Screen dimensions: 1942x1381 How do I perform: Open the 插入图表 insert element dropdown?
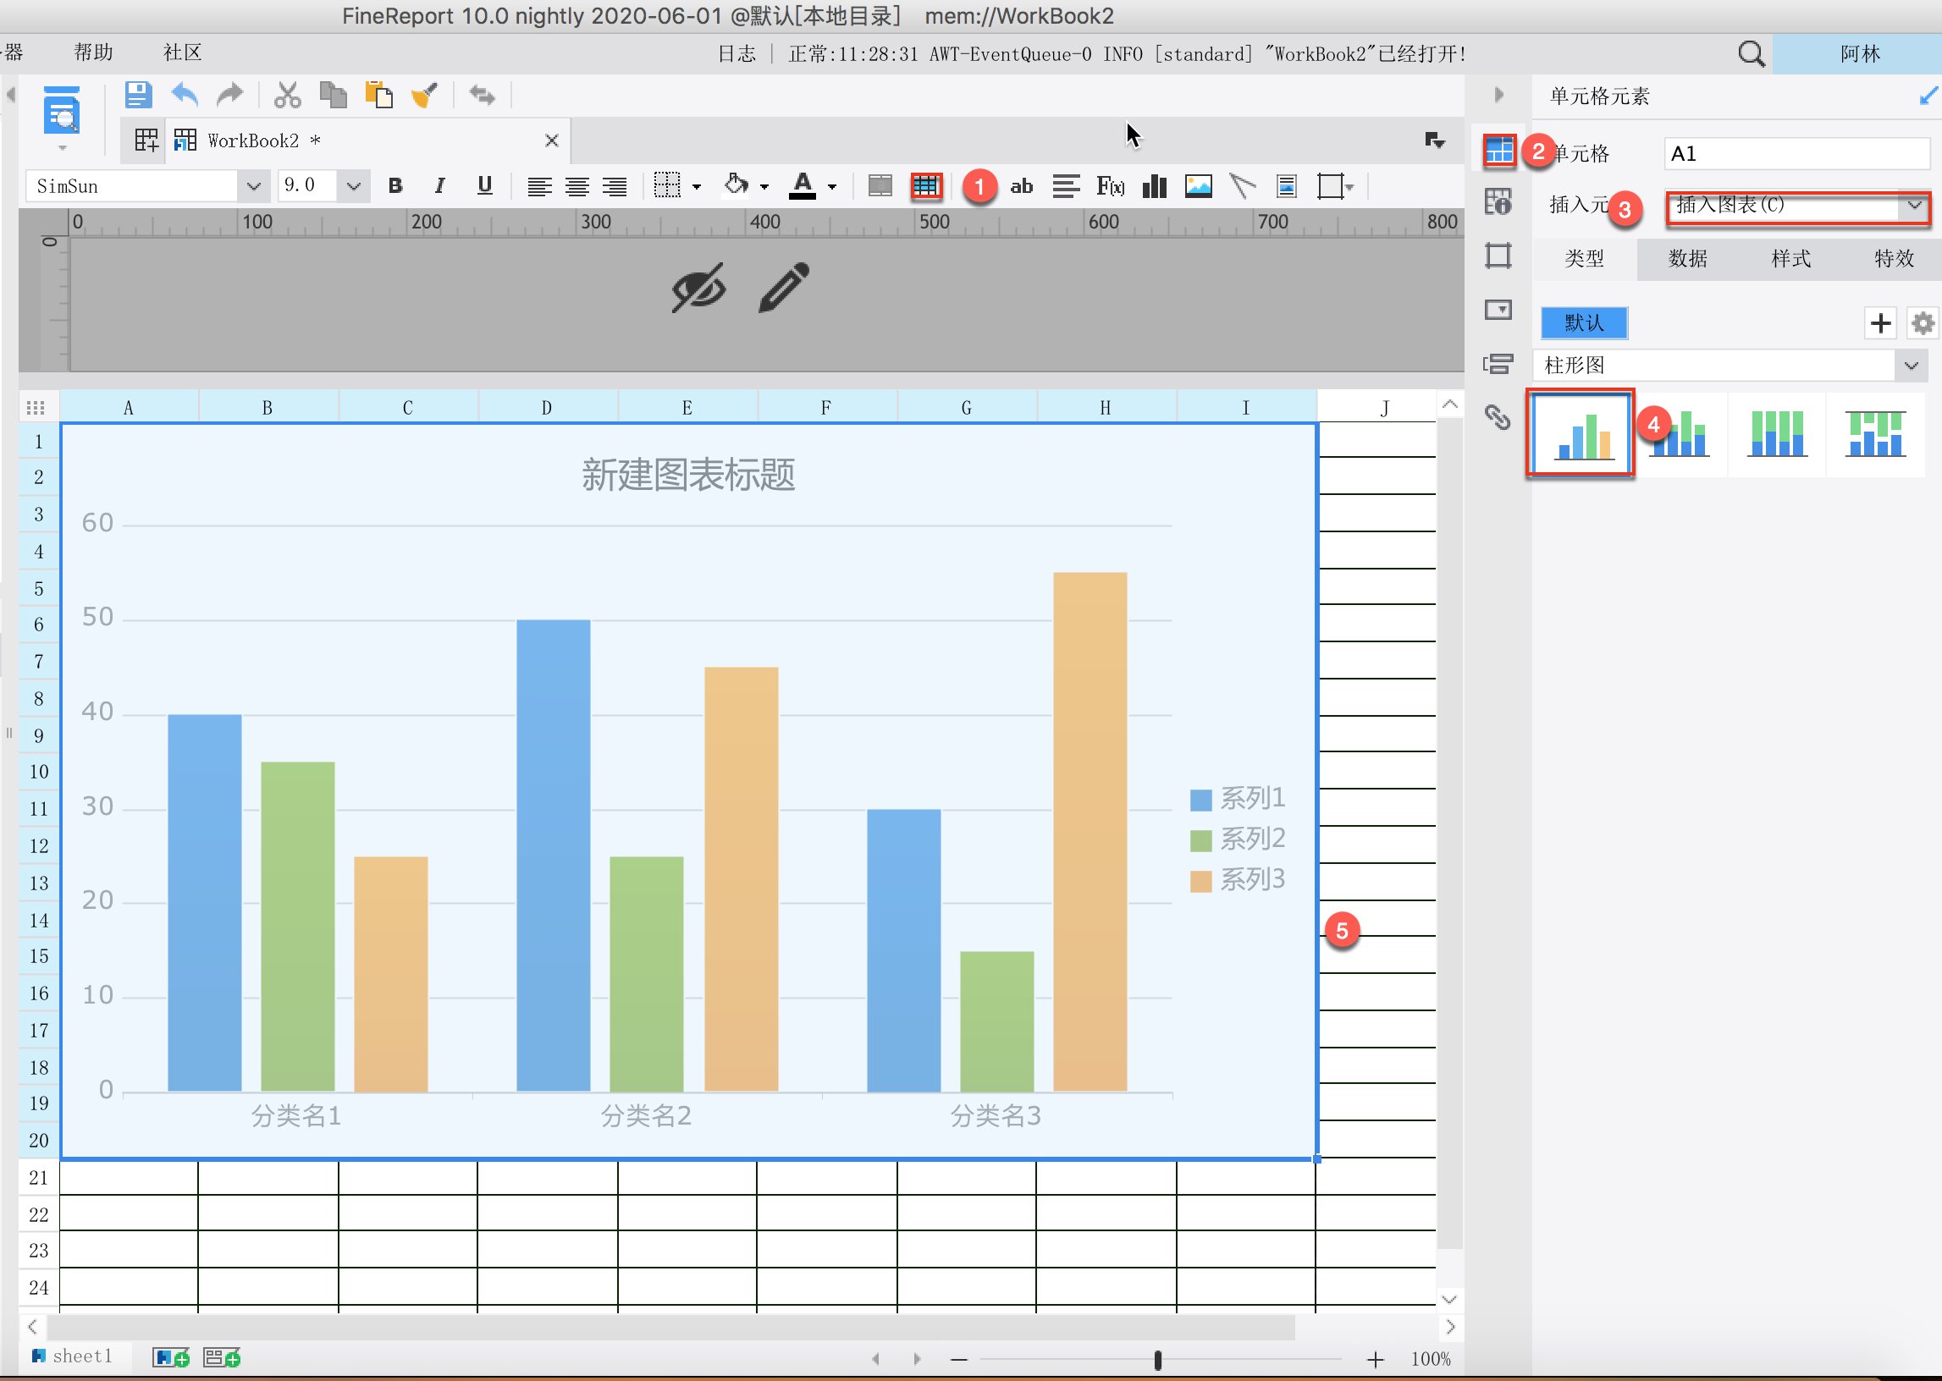click(x=1914, y=205)
